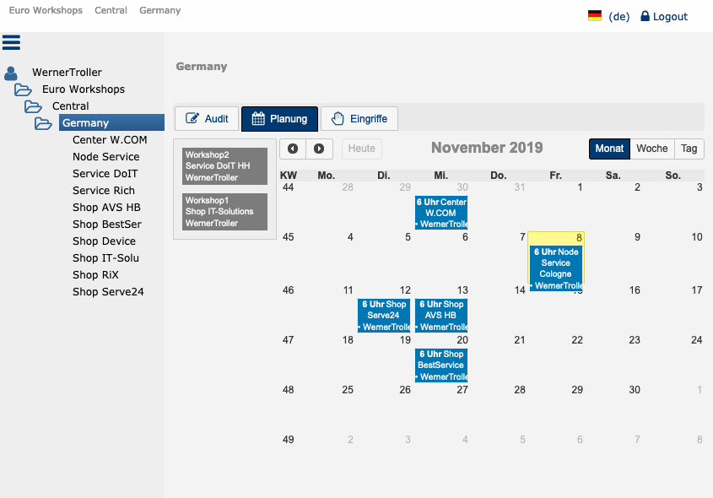Click the Euro Workshops folder icon
This screenshot has width=713, height=498.
click(23, 89)
